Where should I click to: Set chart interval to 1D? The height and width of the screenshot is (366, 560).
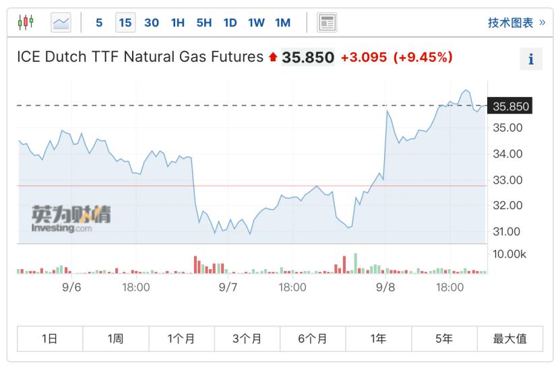230,23
